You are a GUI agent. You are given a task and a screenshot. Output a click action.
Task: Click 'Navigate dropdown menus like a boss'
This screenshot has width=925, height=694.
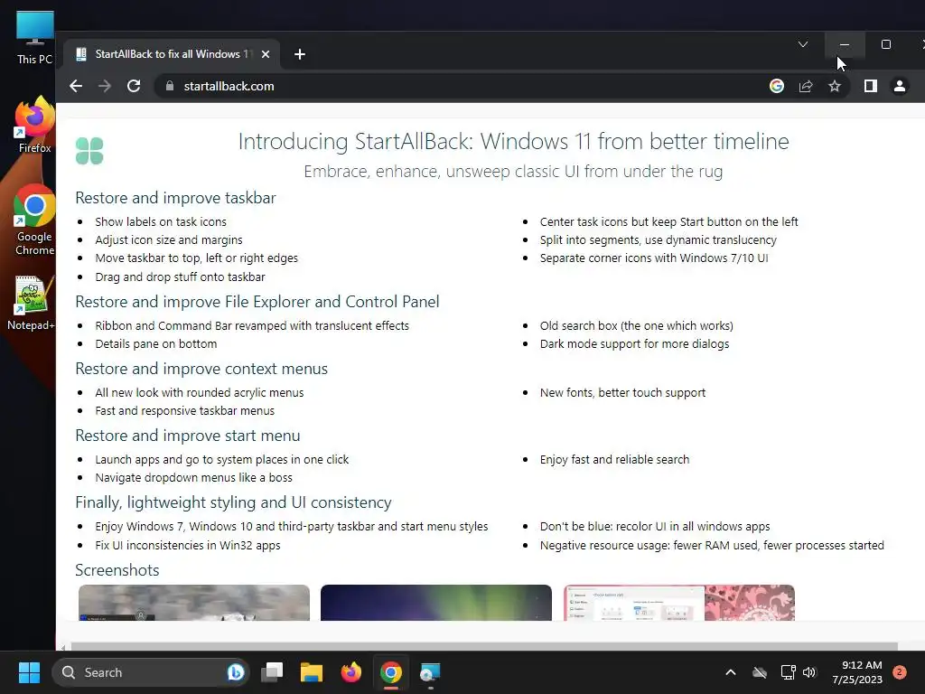193,478
